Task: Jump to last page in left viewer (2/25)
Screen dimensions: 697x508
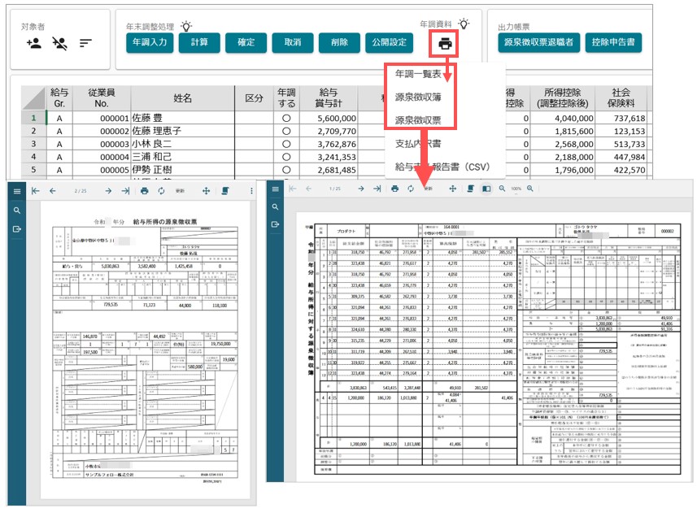Action: [125, 191]
